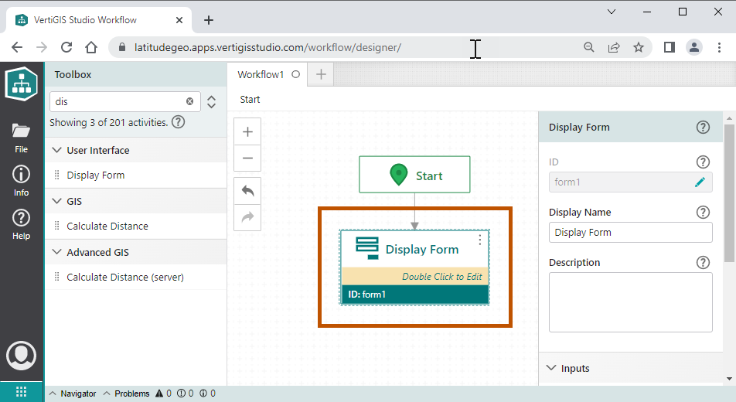Image resolution: width=736 pixels, height=402 pixels.
Task: Zoom out on the workflow canvas
Action: (247, 158)
